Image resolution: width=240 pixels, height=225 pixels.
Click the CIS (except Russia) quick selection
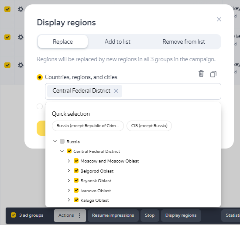pyautogui.click(x=149, y=126)
